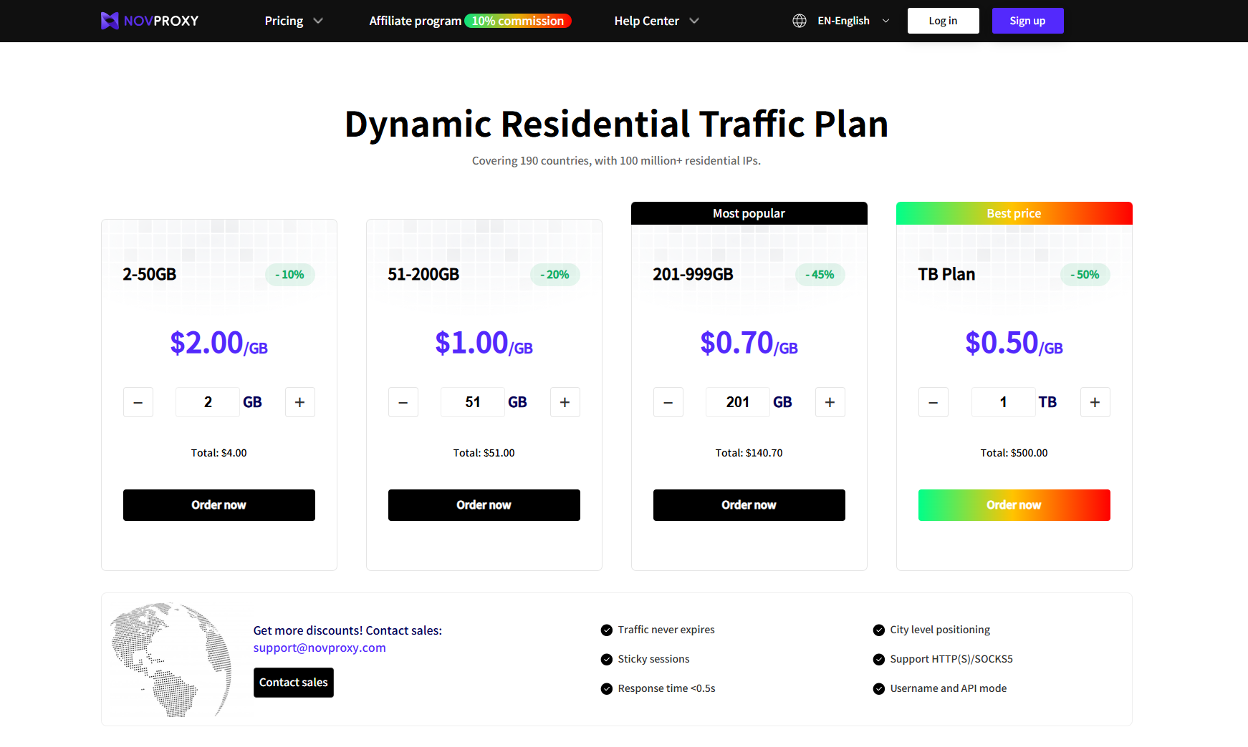The height and width of the screenshot is (747, 1248).
Task: Order the TB Plan with gradient button
Action: pyautogui.click(x=1014, y=505)
